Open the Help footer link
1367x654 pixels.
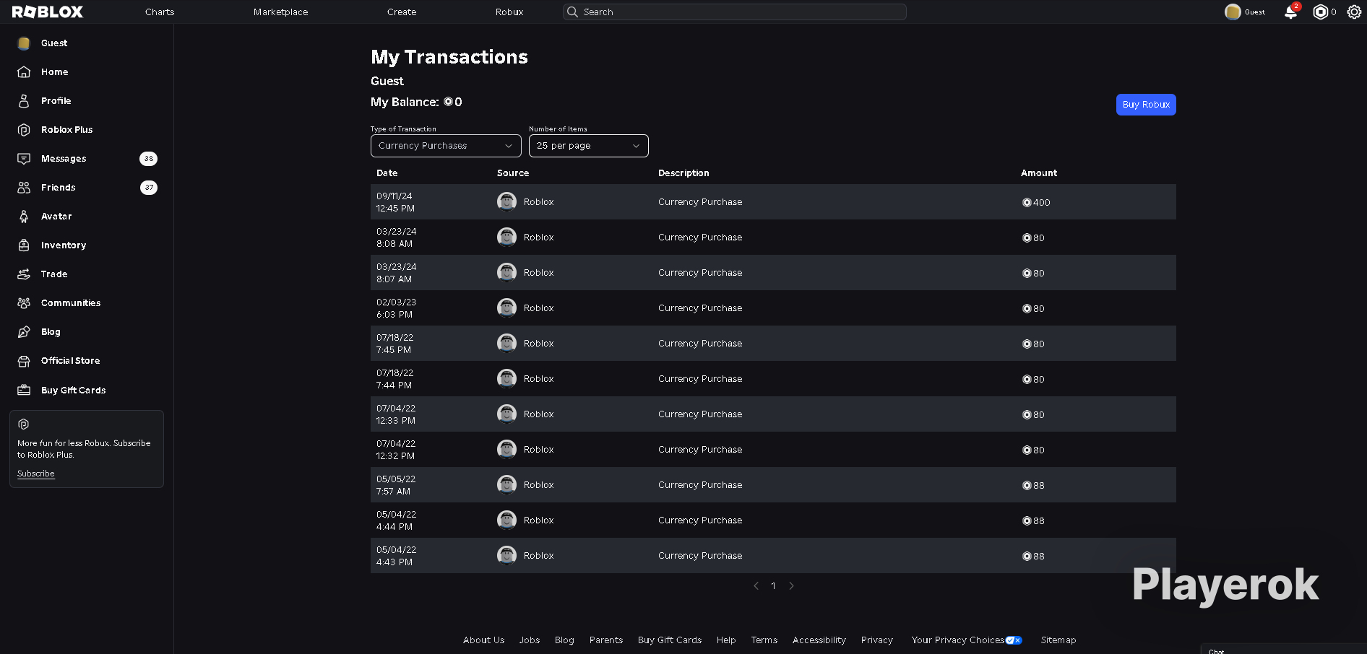coord(726,640)
